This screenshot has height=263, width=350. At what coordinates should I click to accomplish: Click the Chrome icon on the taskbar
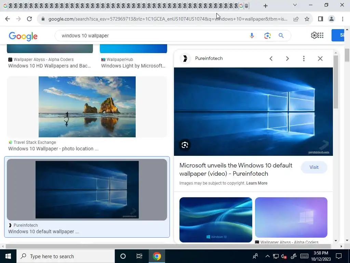pyautogui.click(x=157, y=256)
